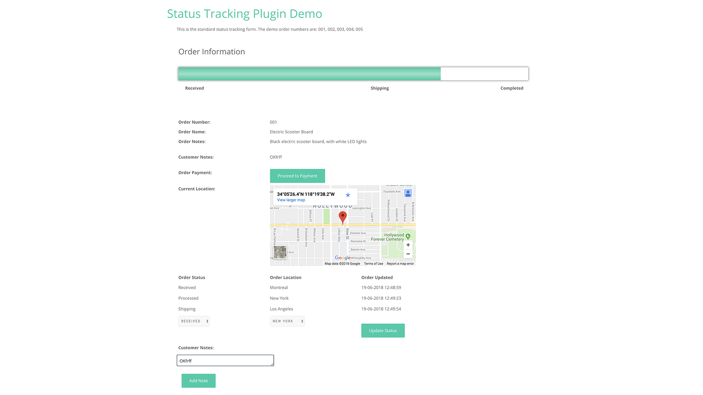Click the Proceed to Payment button
Viewport: 703px width, 395px height.
(x=297, y=176)
